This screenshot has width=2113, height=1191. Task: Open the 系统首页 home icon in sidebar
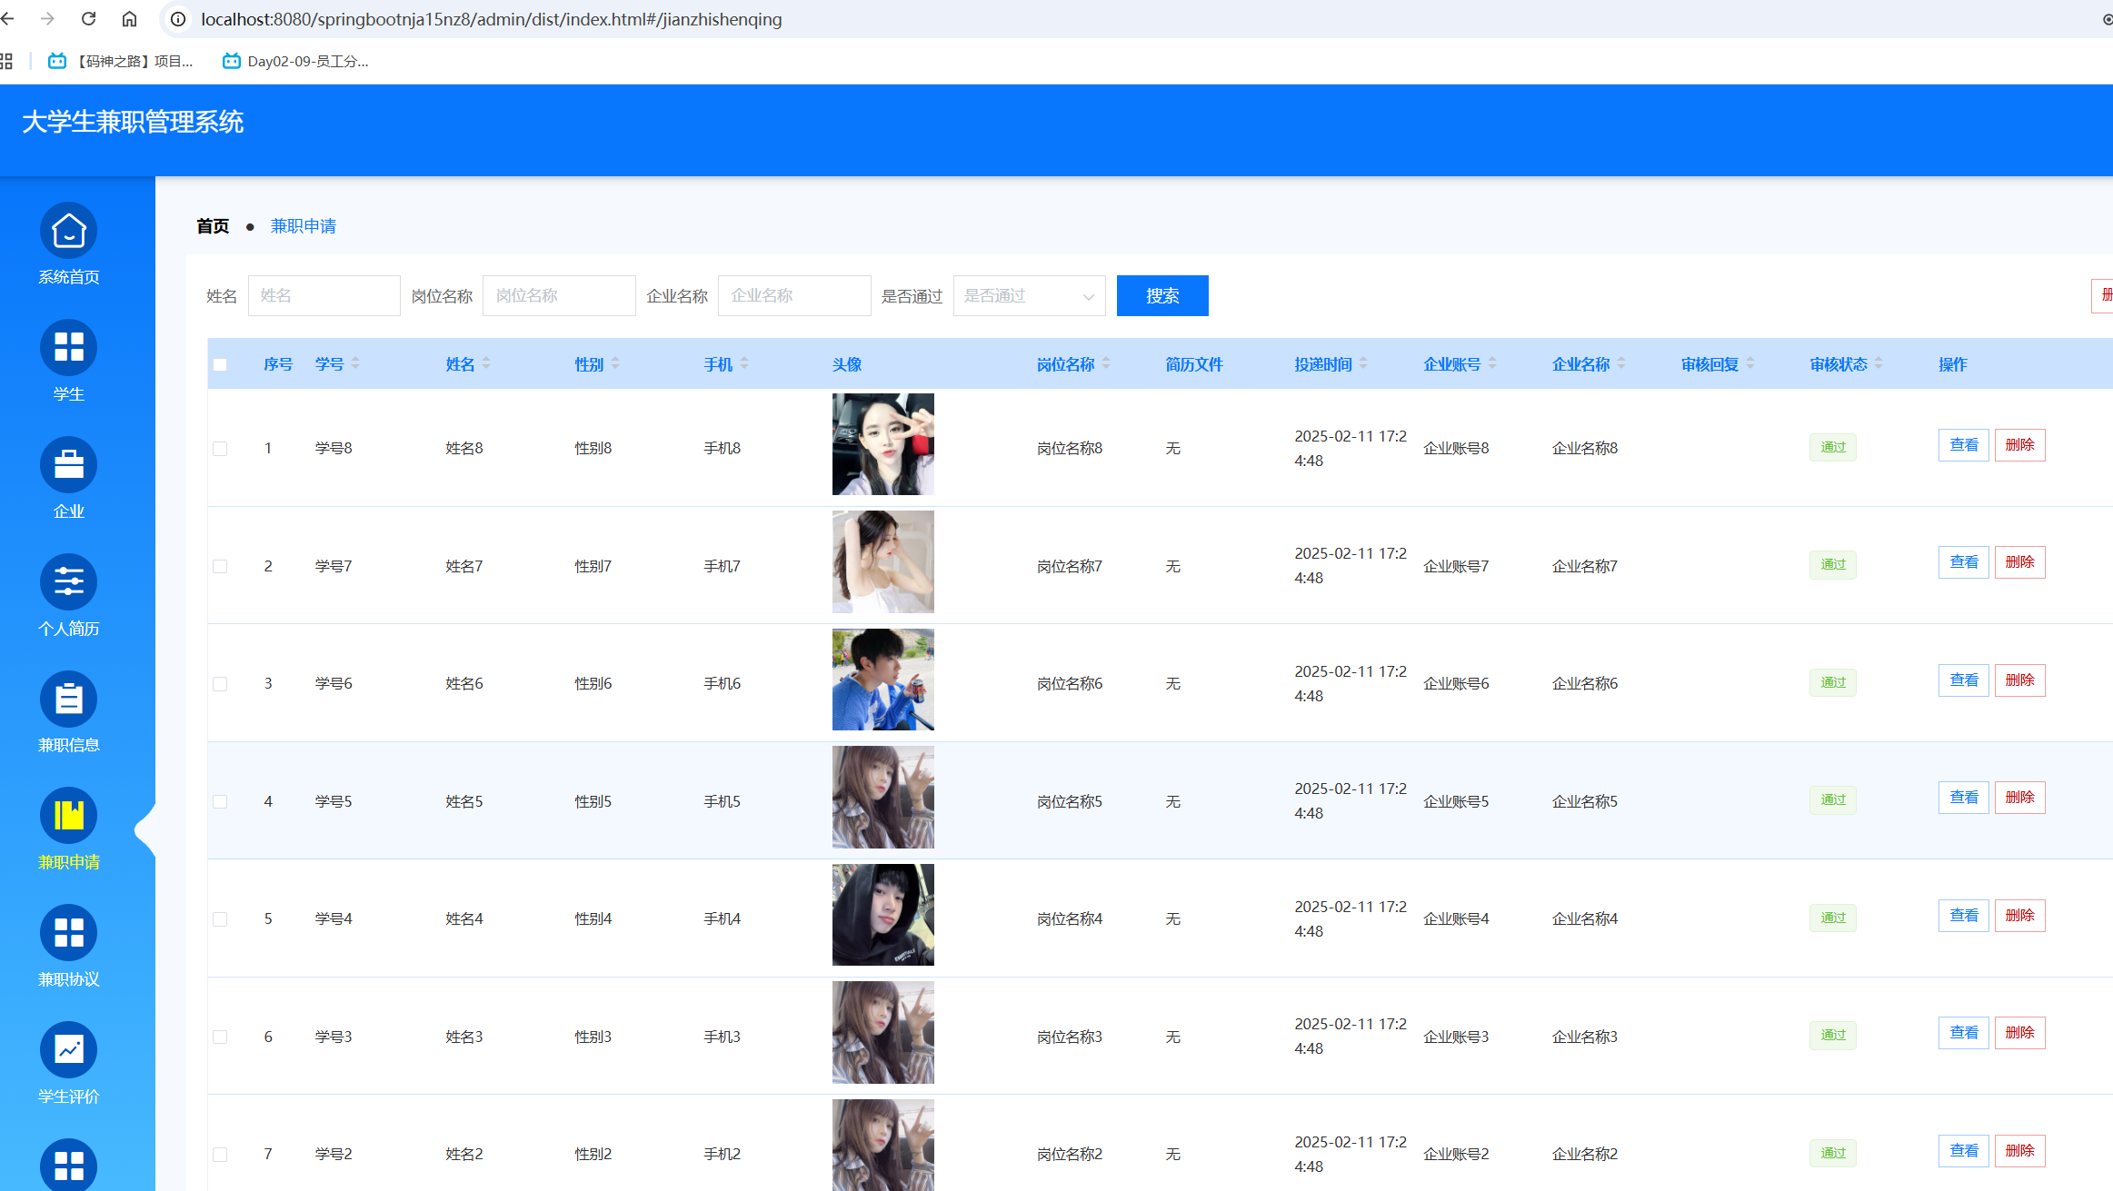[68, 231]
